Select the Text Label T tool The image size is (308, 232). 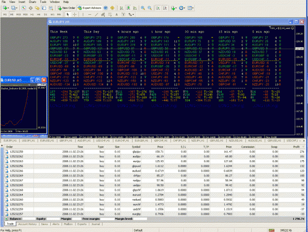(123, 14)
